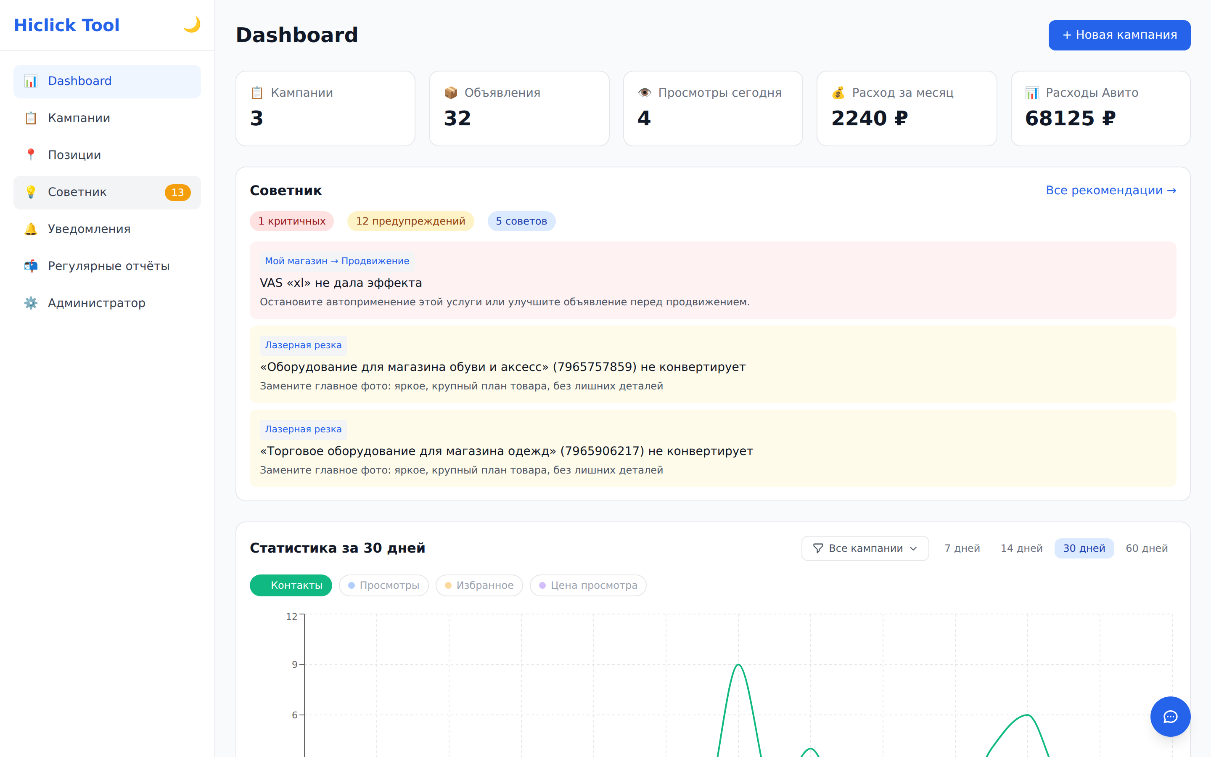The image size is (1211, 757).
Task: Click the Hiclick Tool logo
Action: pos(66,25)
